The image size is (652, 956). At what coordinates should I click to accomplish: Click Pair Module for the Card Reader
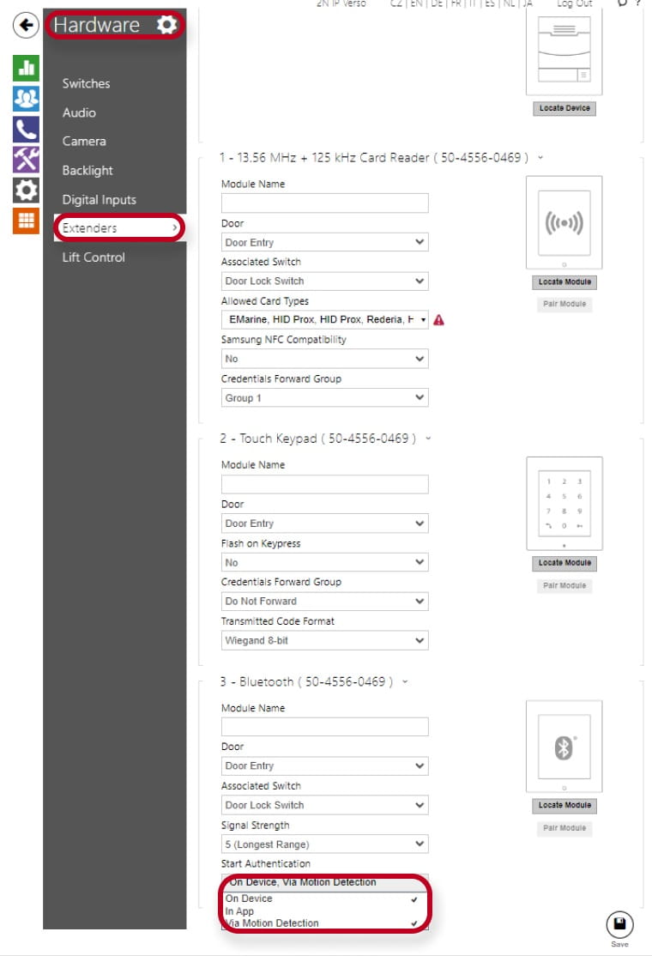click(564, 304)
